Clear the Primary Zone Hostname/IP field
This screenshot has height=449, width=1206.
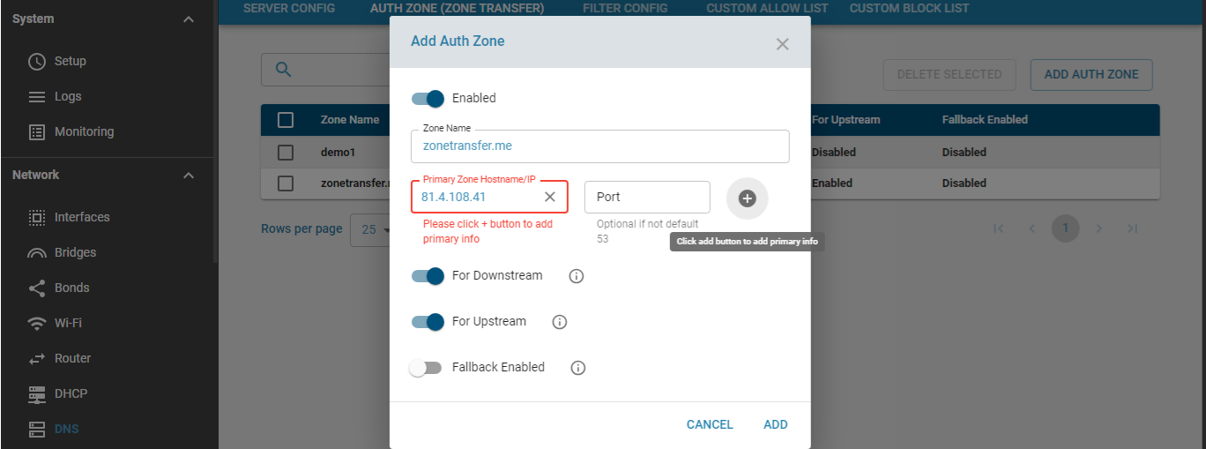[x=549, y=197]
